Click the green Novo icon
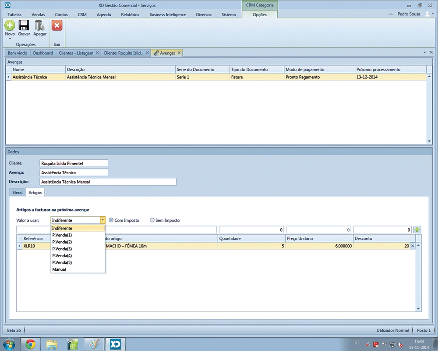Viewport: 438px width, 351px height. pos(10,25)
